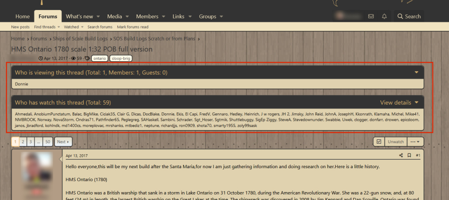The width and height of the screenshot is (449, 200).
Task: Click the smarty1955 username
Action: (224, 125)
